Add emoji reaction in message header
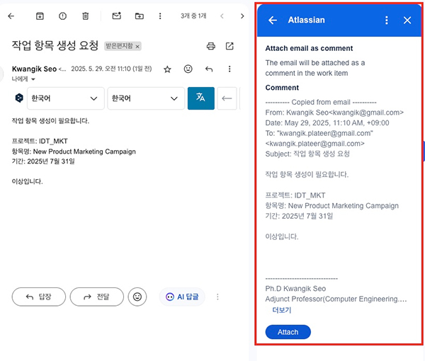425x361 pixels. click(188, 69)
